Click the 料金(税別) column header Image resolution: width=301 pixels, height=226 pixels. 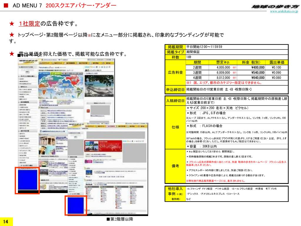click(x=251, y=62)
